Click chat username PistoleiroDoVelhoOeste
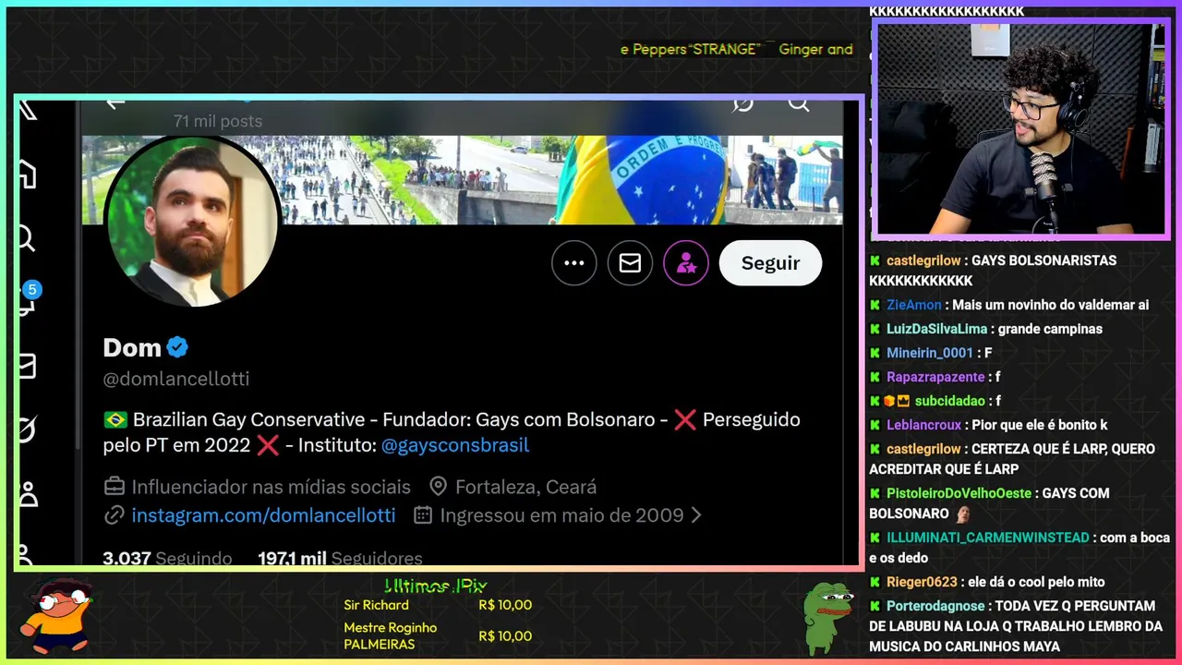 (x=959, y=493)
